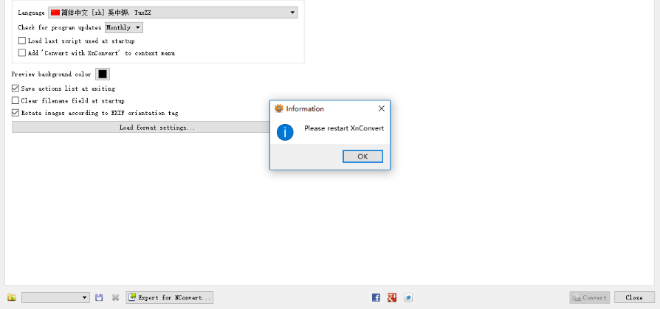Click Export for NConvert button
Screen dimensions: 660x309
tap(169, 298)
